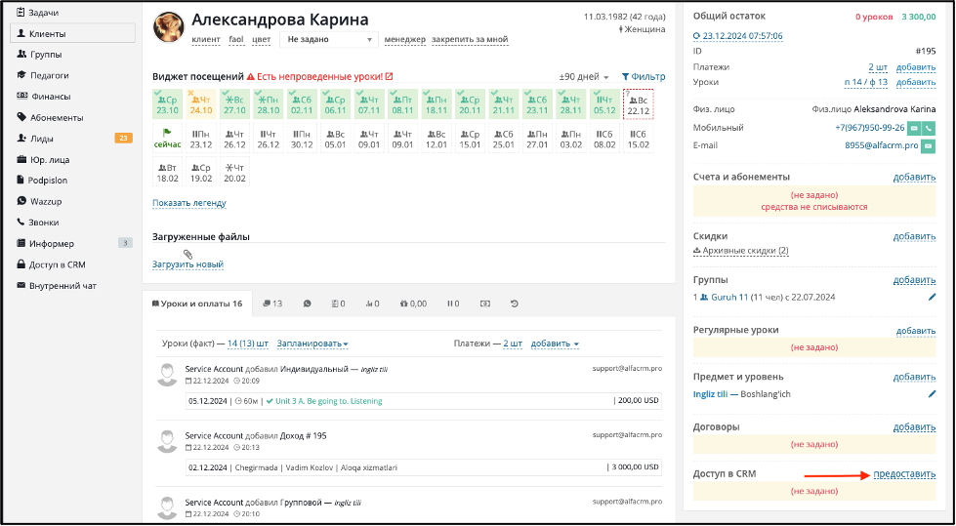Click the клиент tag under the name
This screenshot has height=526, width=956.
(206, 40)
